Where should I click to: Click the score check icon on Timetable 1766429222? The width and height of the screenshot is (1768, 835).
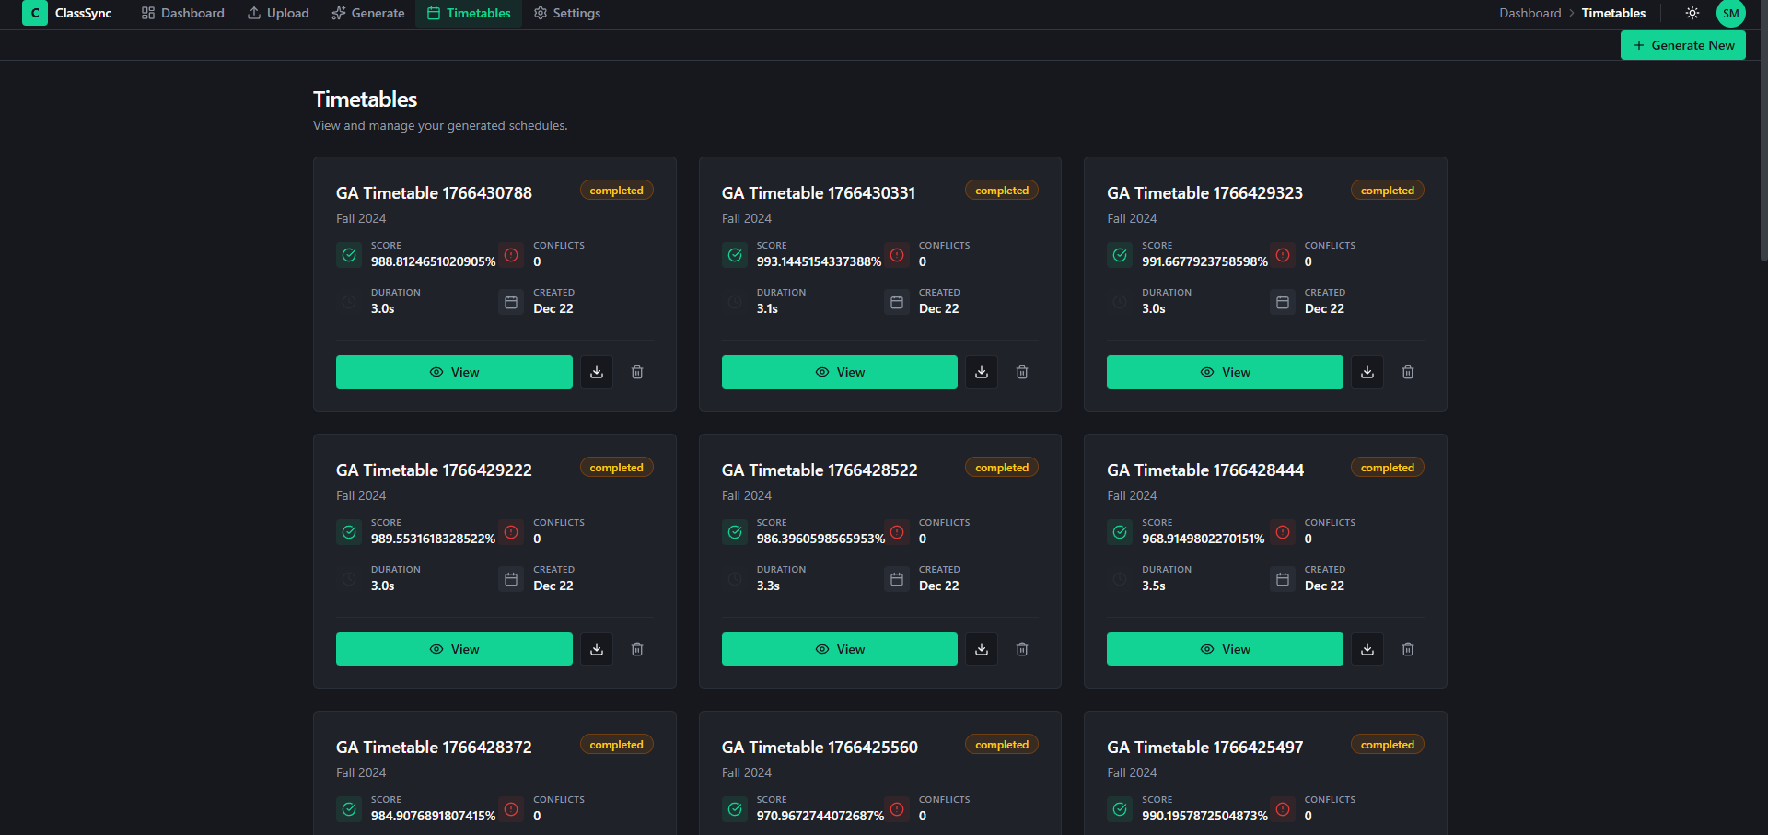[349, 532]
